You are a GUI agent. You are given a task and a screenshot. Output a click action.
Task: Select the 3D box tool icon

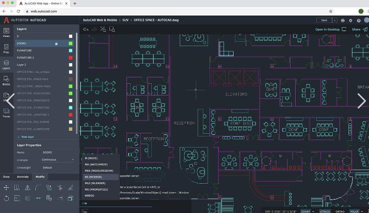pyautogui.click(x=70, y=198)
